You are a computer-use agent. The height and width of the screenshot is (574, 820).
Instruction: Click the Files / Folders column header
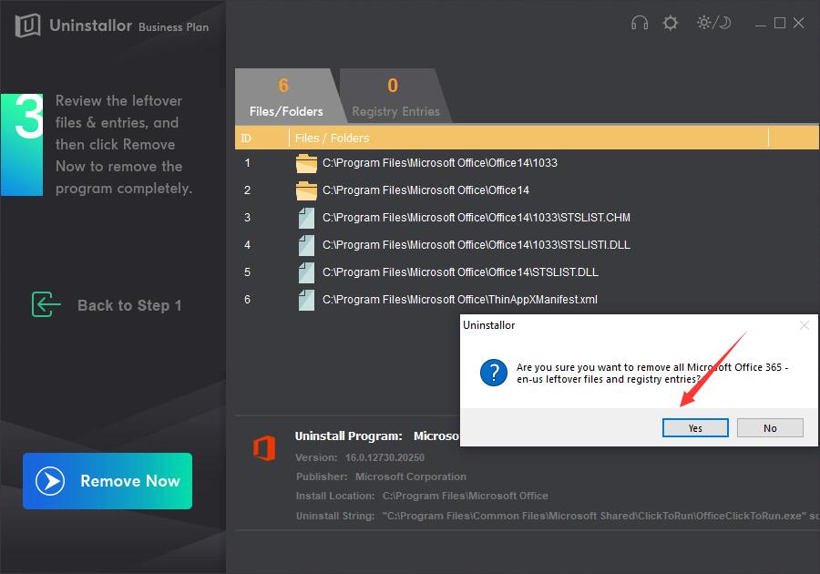528,138
